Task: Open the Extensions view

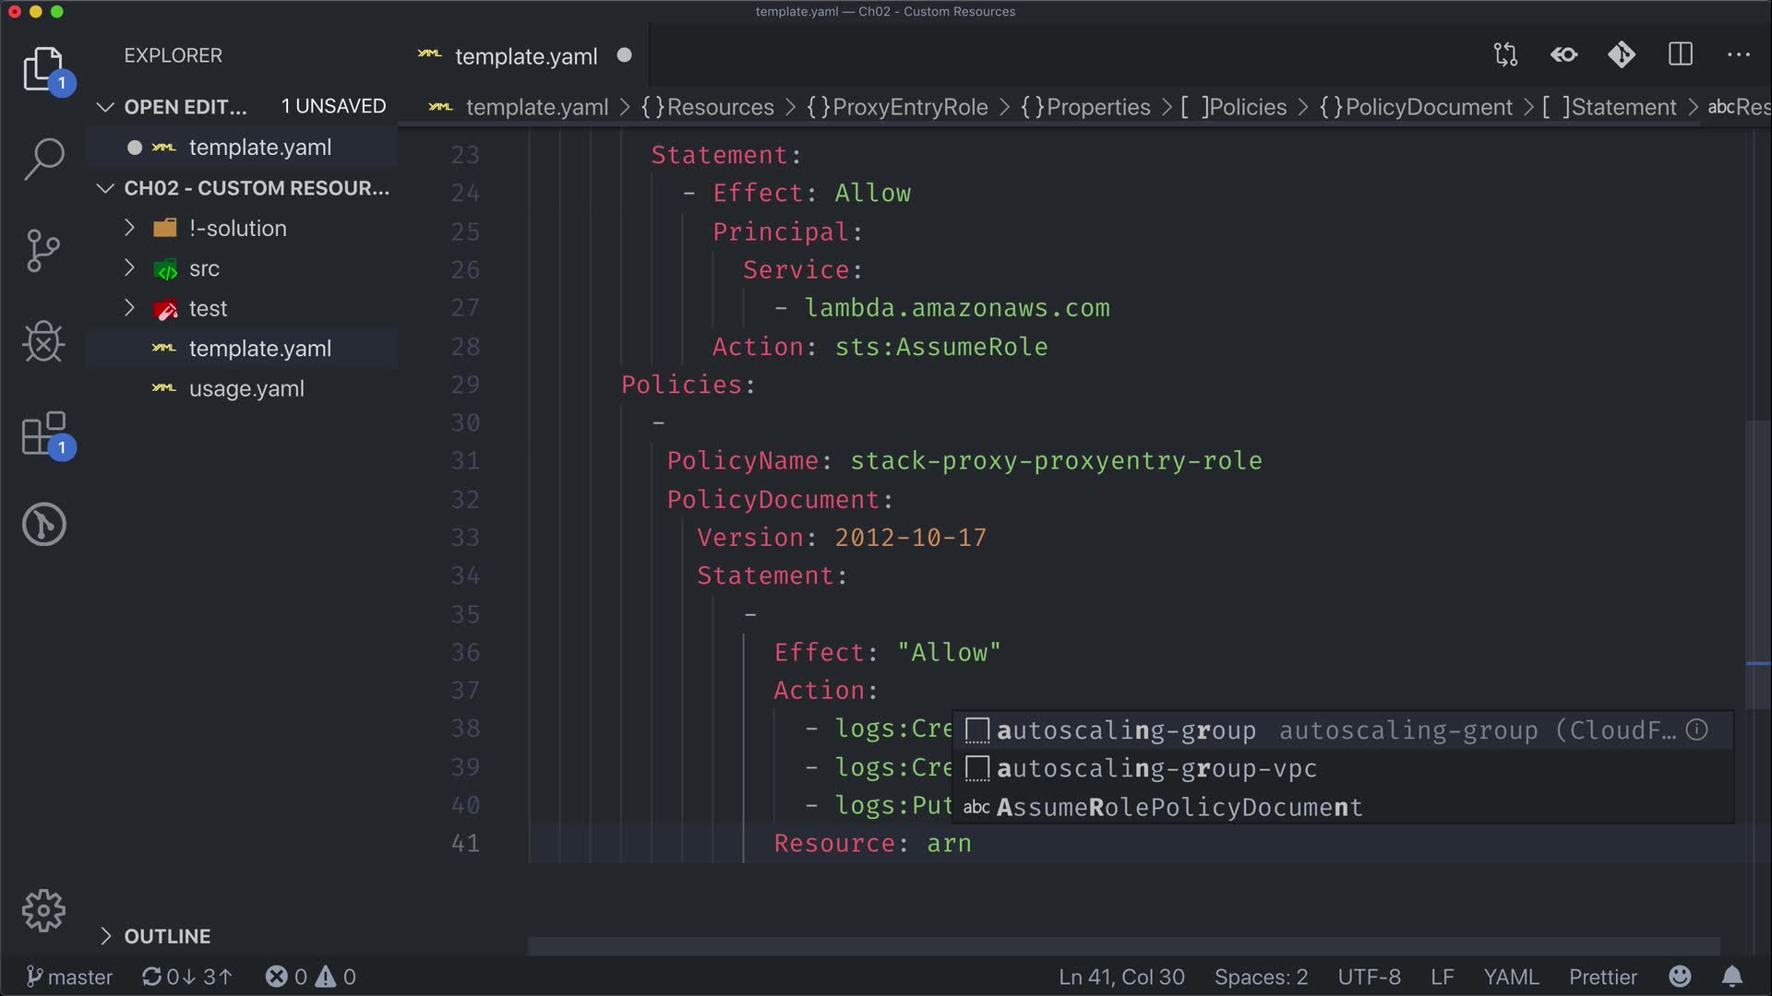Action: [x=43, y=433]
